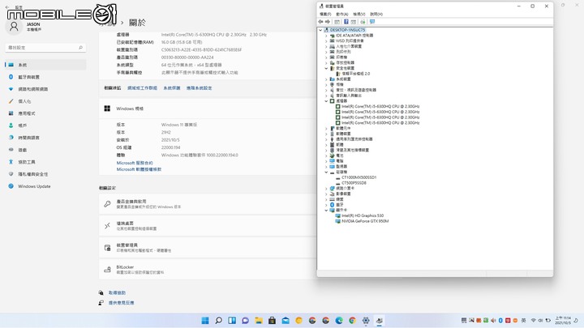
Task: Open the Microsoft 服務合約 link
Action: click(x=135, y=163)
